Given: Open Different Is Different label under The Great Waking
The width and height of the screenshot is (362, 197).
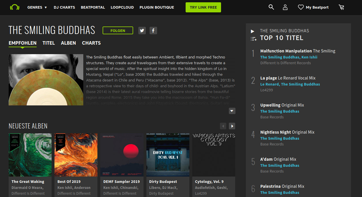Looking at the screenshot, I should point(28,193).
